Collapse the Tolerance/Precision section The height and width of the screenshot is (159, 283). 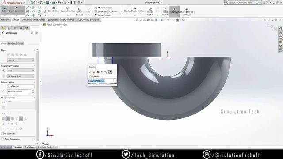[34, 66]
